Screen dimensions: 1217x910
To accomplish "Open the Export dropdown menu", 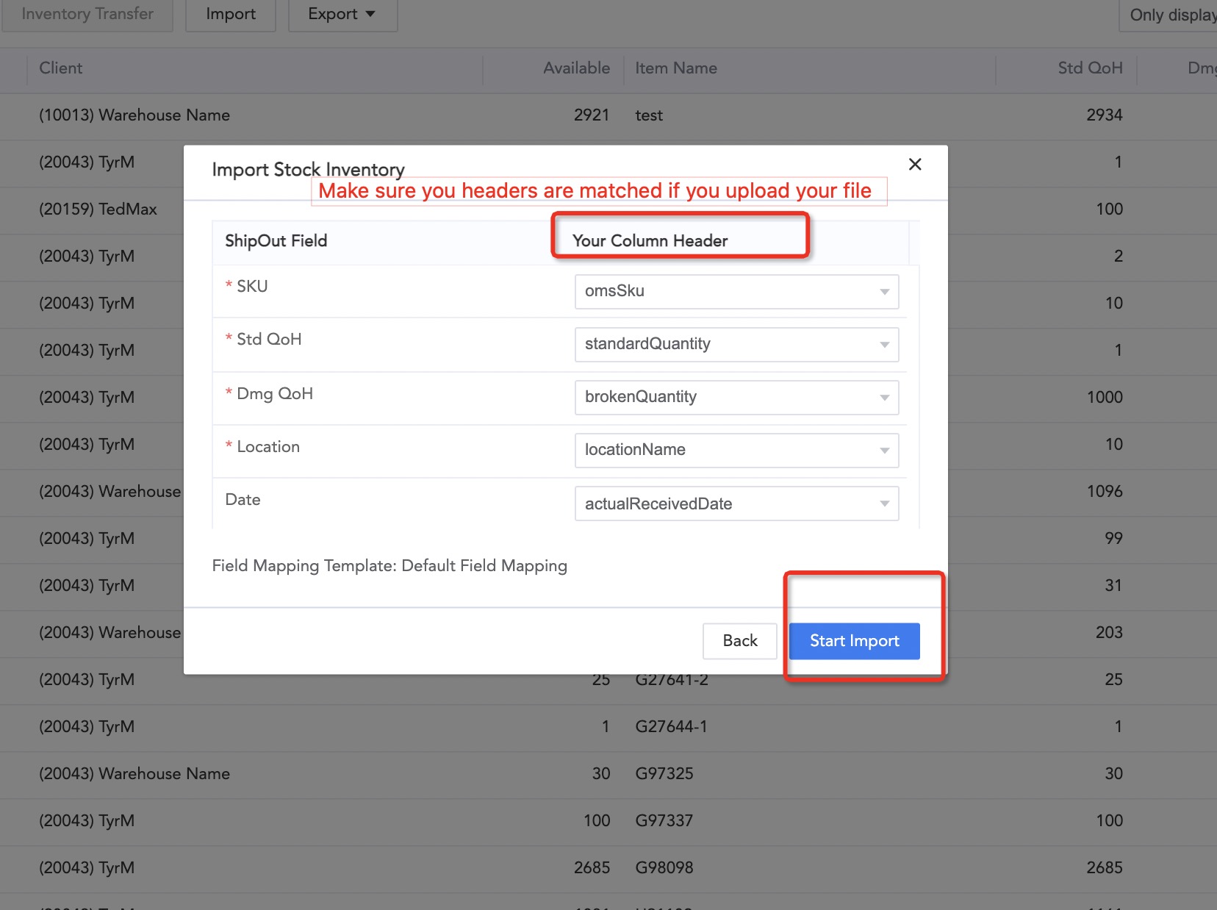I will pyautogui.click(x=342, y=15).
